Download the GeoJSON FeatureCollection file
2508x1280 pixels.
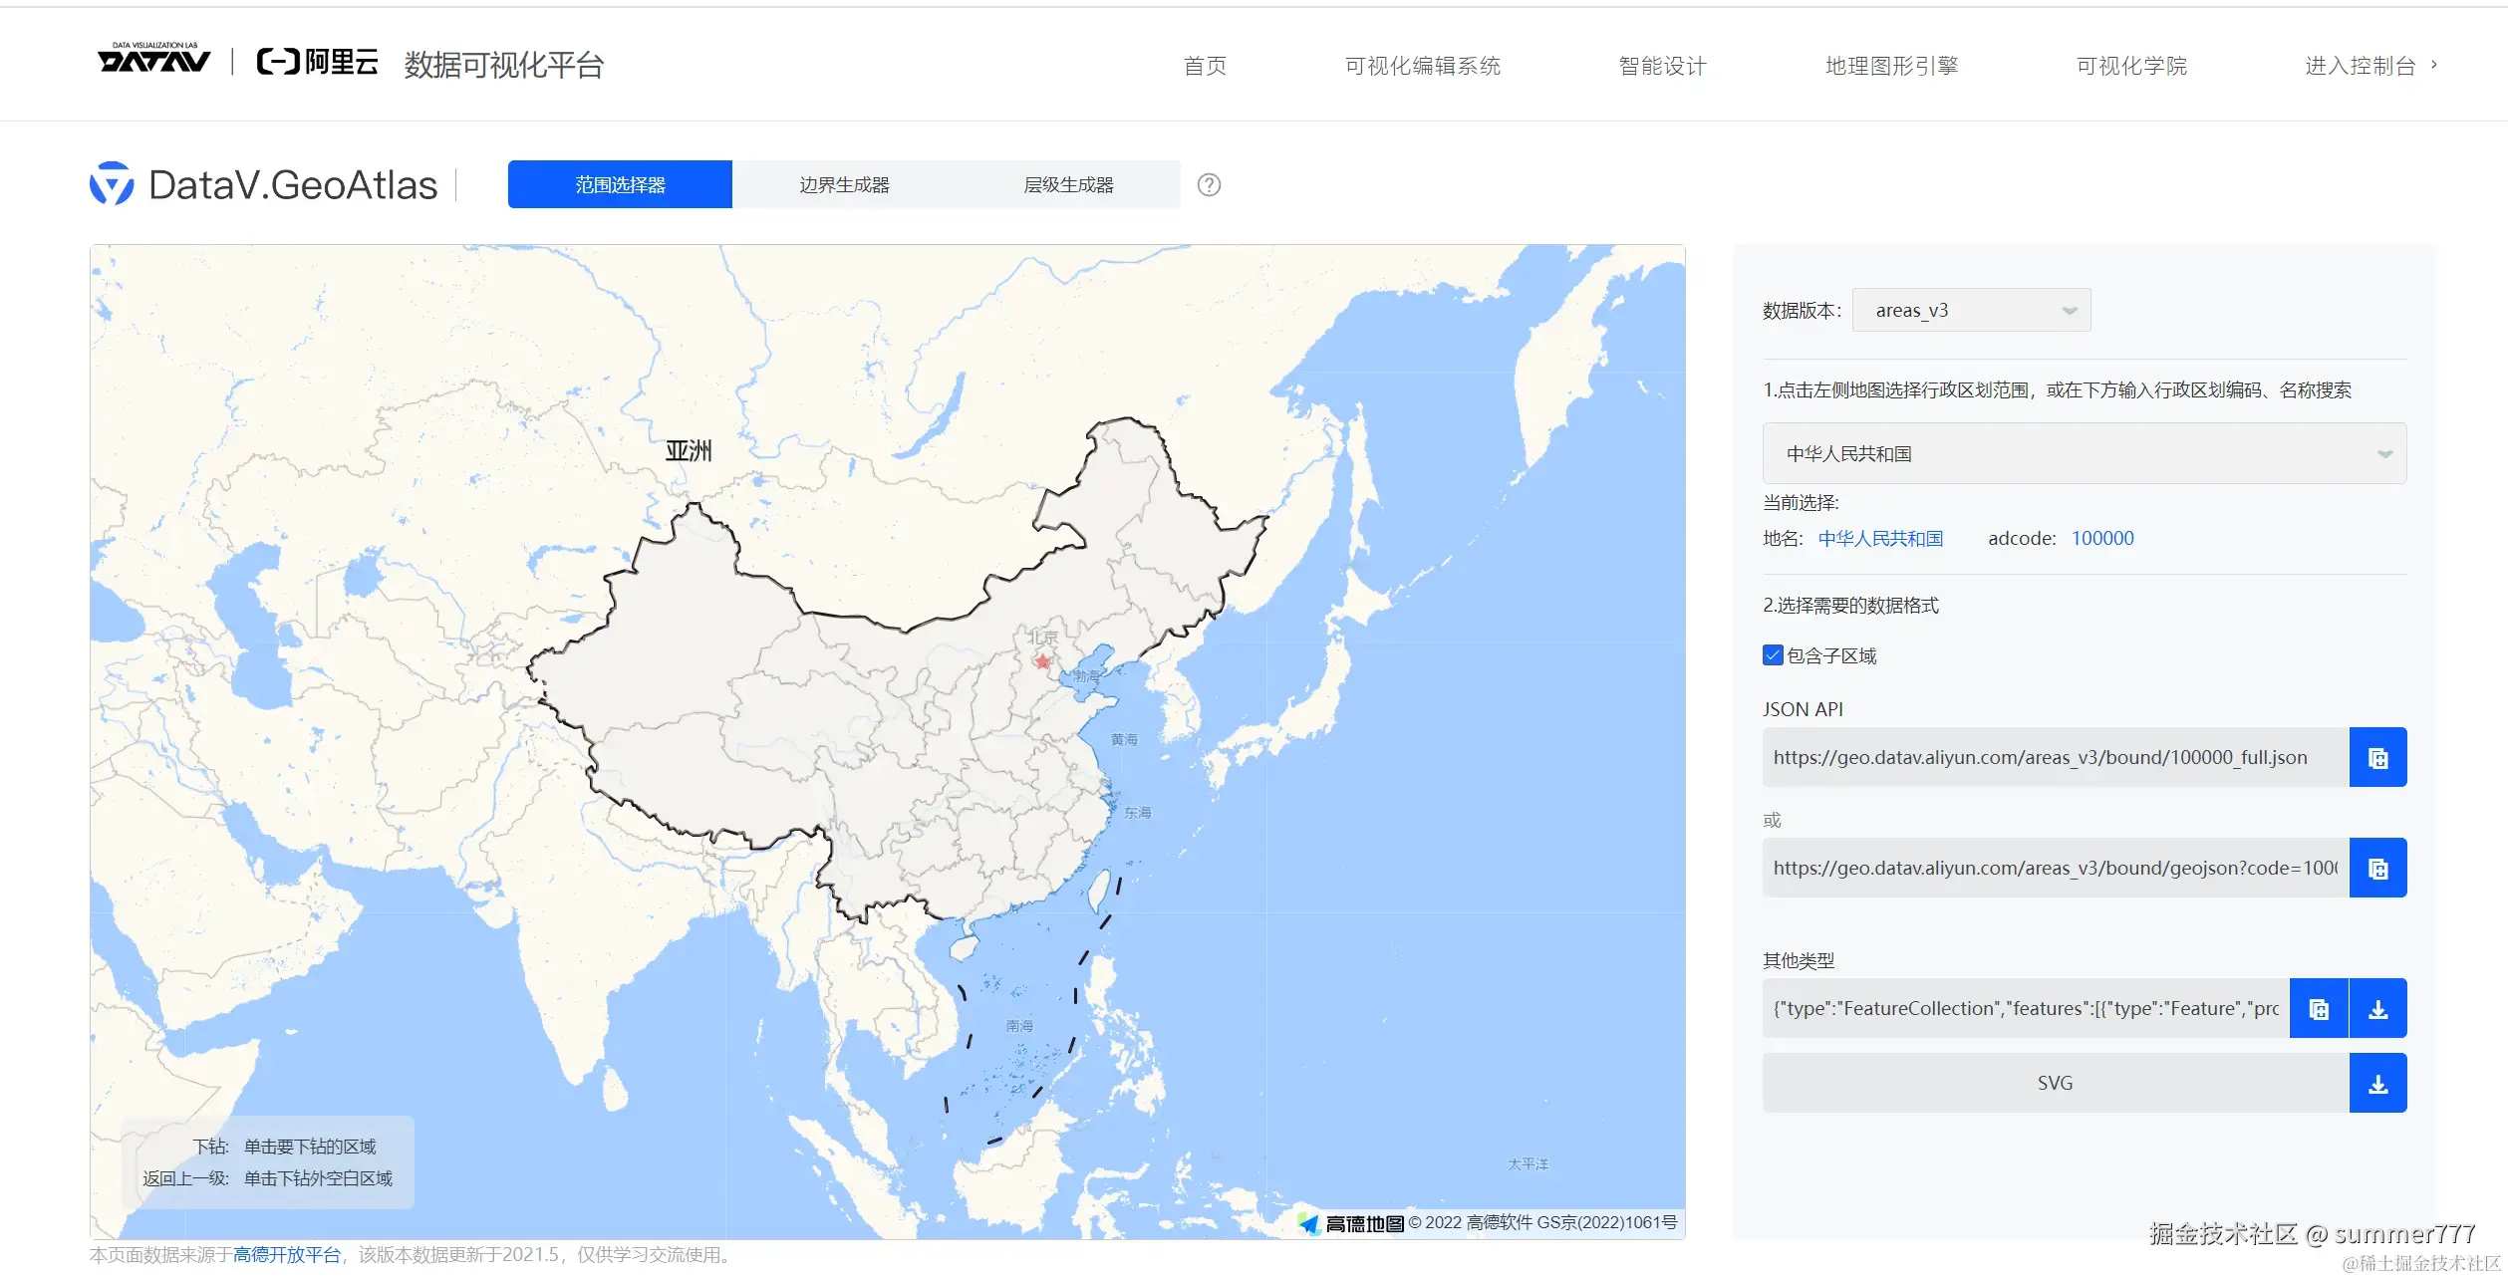pyautogui.click(x=2377, y=1009)
